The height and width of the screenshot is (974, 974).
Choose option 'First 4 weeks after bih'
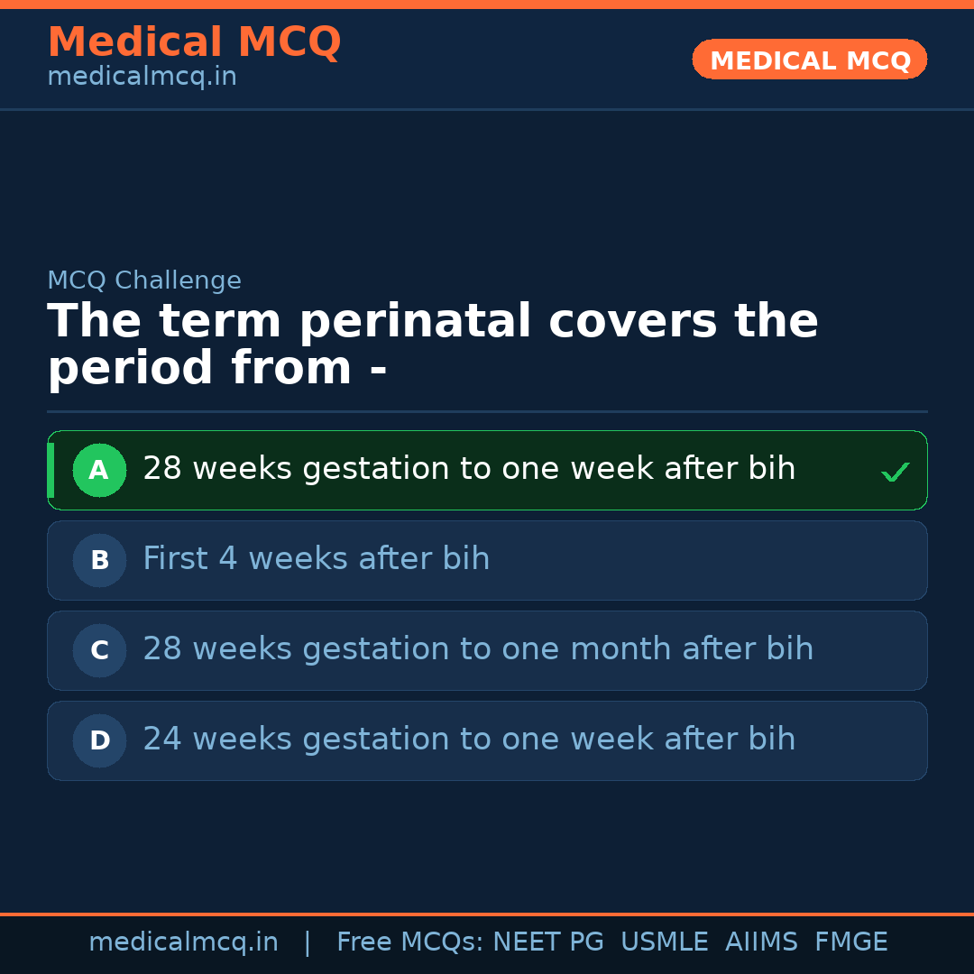click(x=317, y=559)
